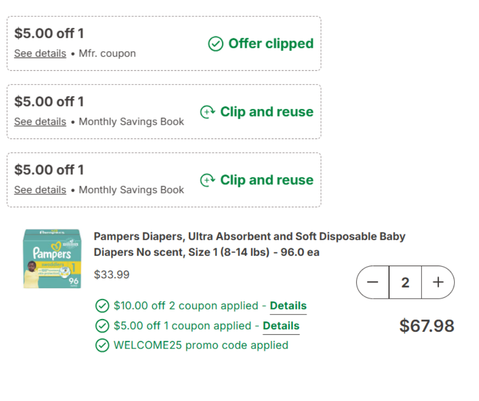This screenshot has width=479, height=401.
Task: Open Details for the $10.00 off 2 coupon
Action: tap(288, 306)
